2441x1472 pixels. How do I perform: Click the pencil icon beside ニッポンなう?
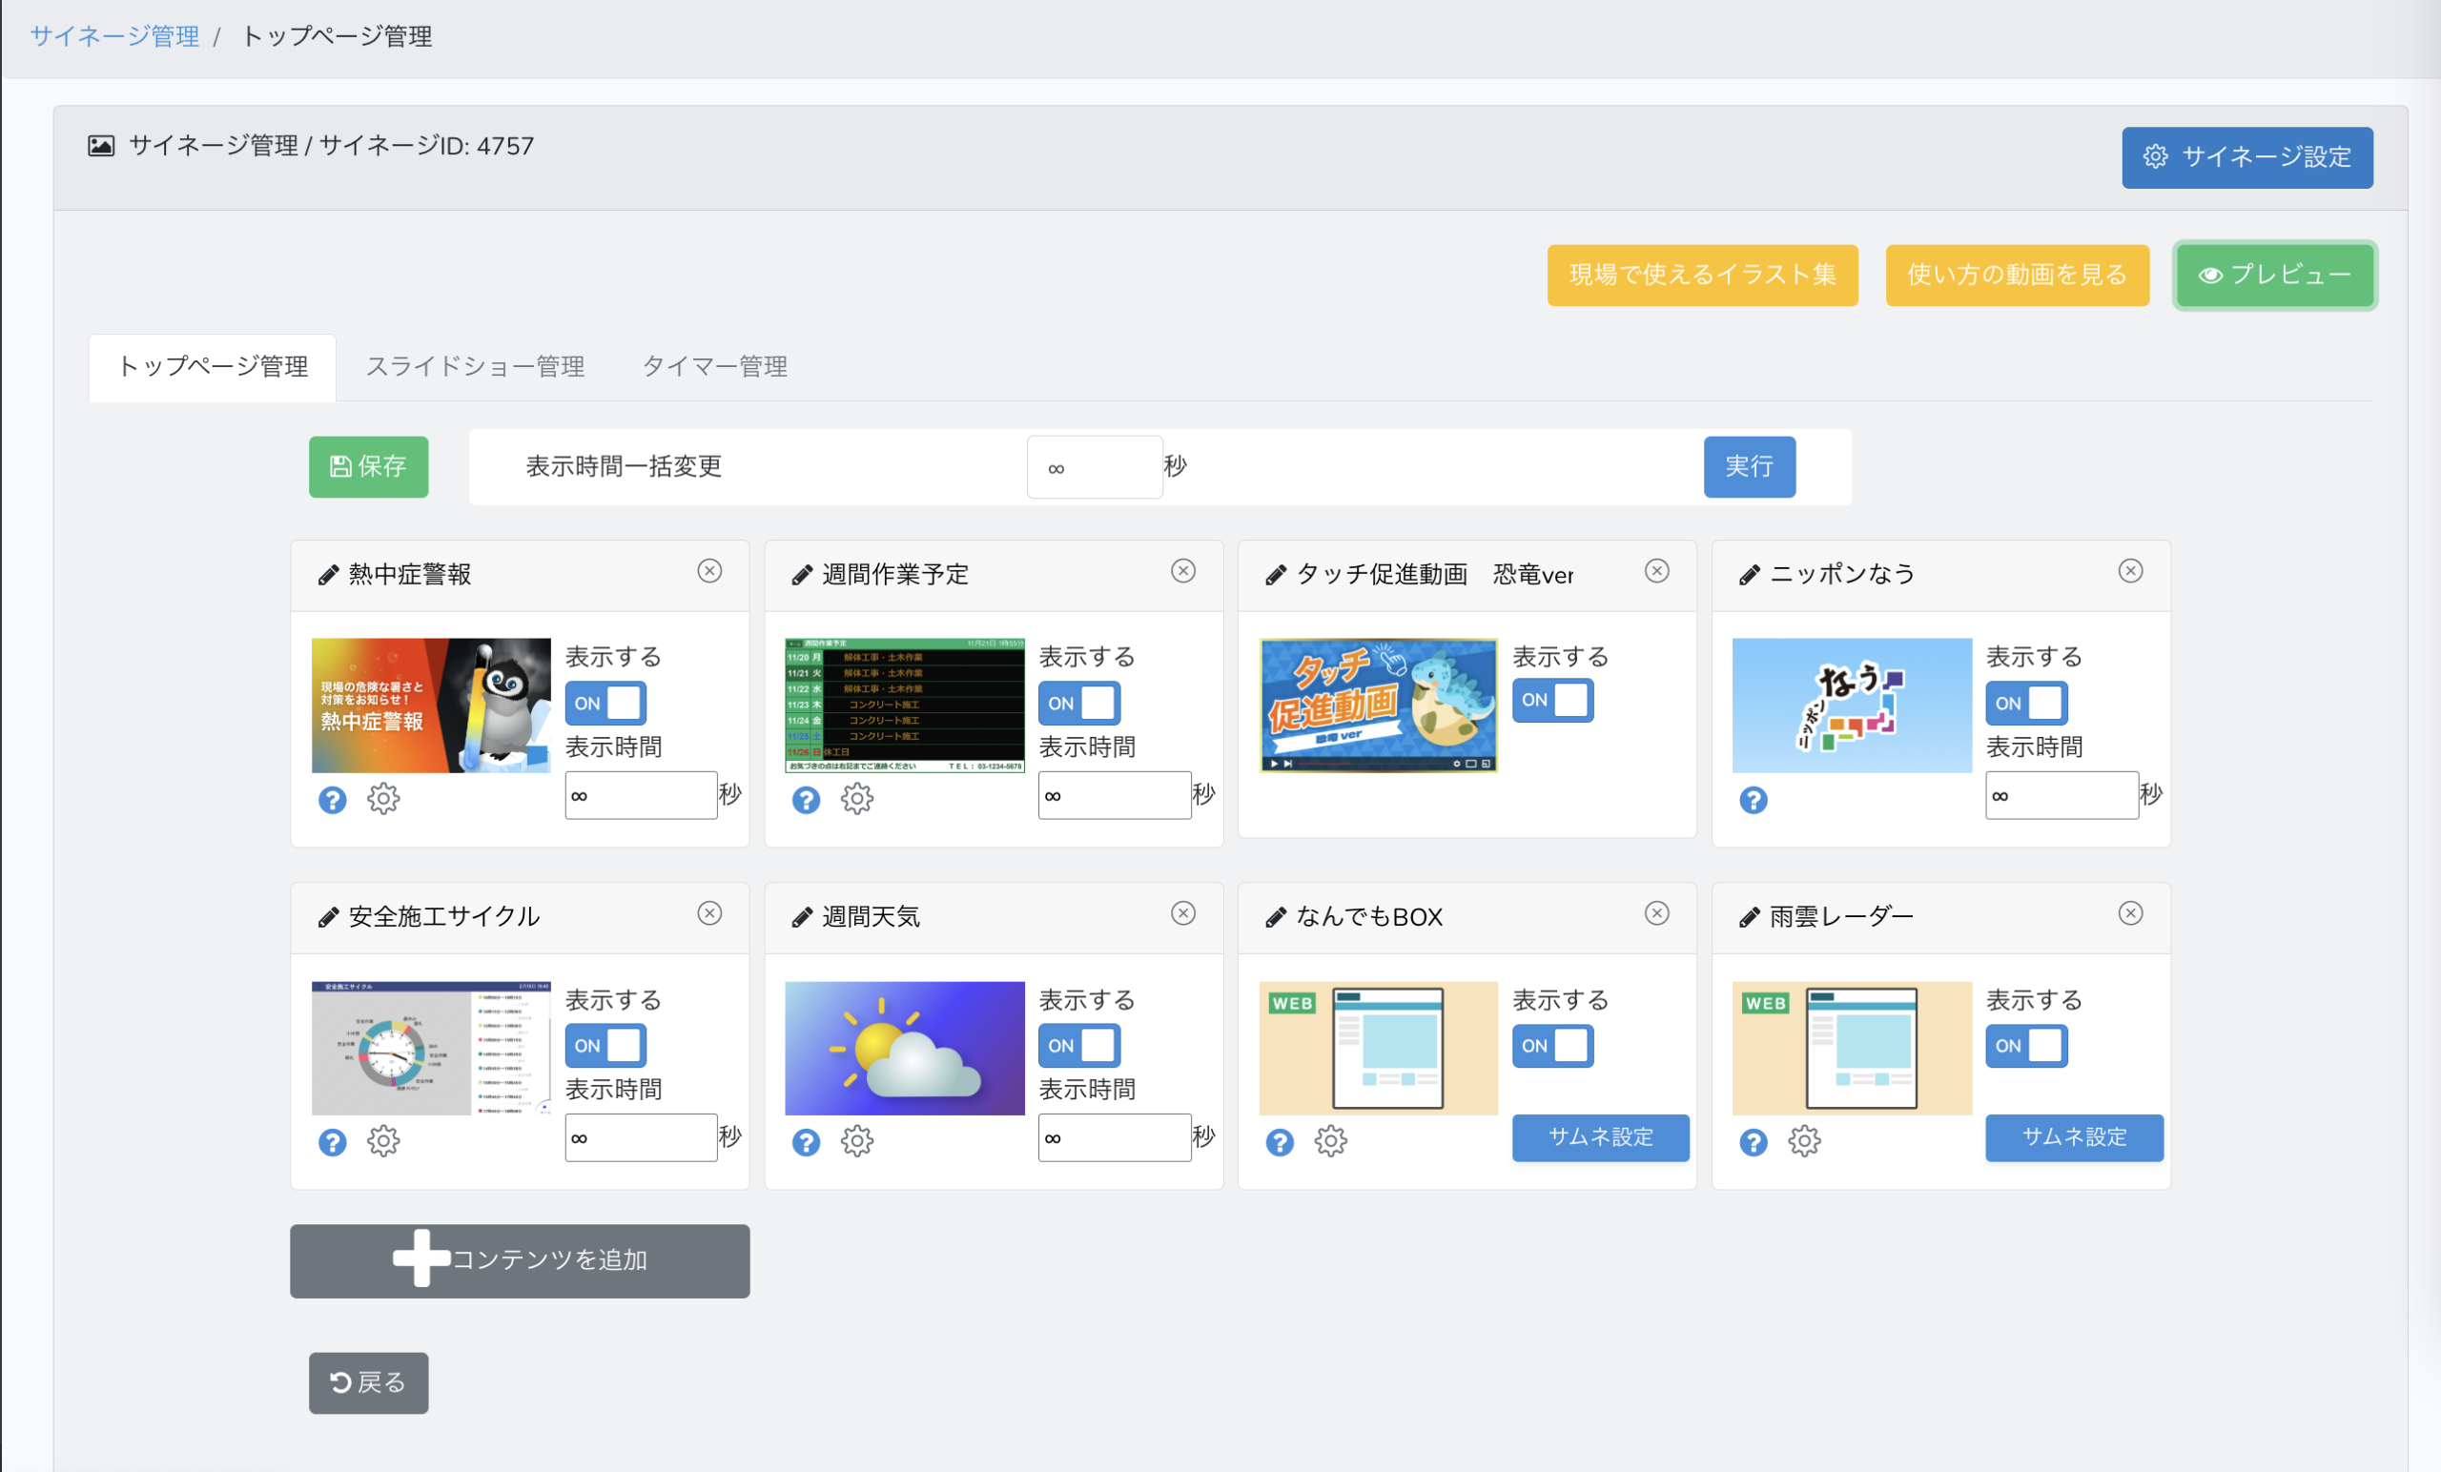pyautogui.click(x=1750, y=576)
